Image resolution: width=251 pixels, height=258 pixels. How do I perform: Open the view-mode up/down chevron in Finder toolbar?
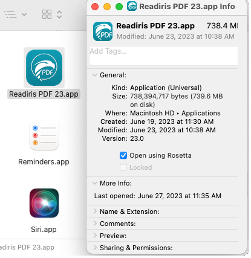point(59,15)
